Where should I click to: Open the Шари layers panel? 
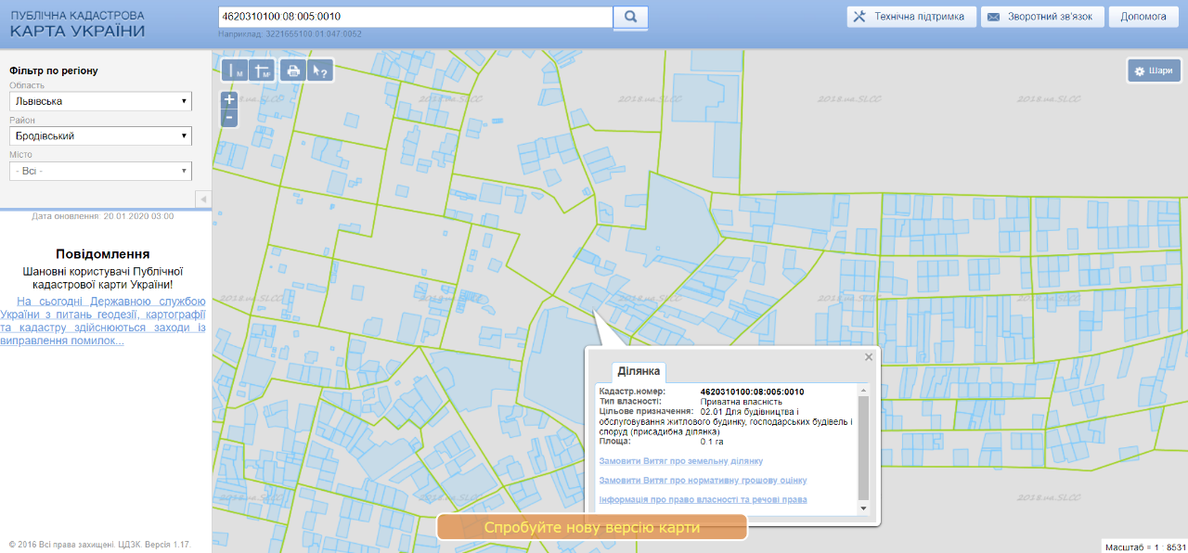pyautogui.click(x=1153, y=71)
